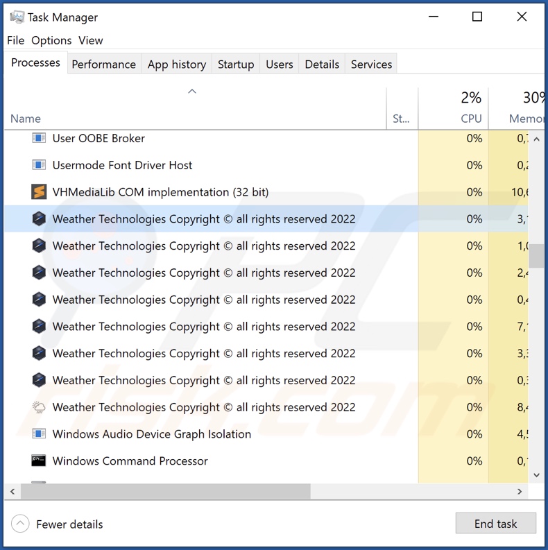Open the View menu
548x550 pixels.
pyautogui.click(x=90, y=40)
